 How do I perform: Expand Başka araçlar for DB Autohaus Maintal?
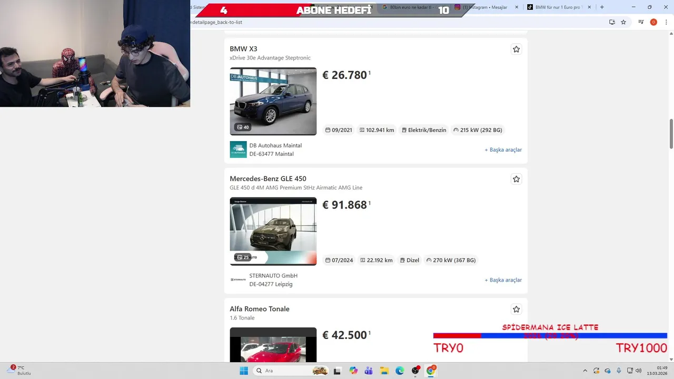coord(503,149)
